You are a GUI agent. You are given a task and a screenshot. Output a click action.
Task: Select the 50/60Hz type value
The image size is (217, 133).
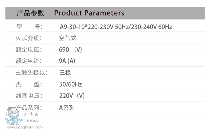pyautogui.click(x=70, y=84)
